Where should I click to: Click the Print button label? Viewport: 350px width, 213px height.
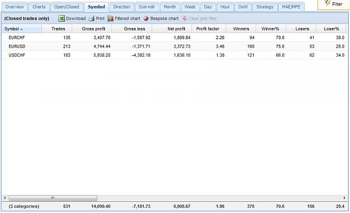click(x=100, y=18)
